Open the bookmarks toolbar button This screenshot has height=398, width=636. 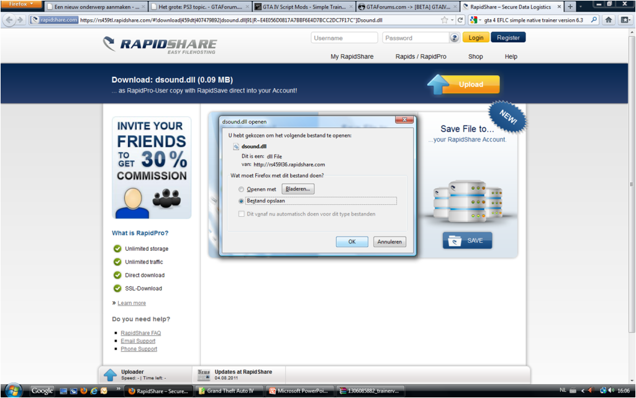[x=625, y=19]
